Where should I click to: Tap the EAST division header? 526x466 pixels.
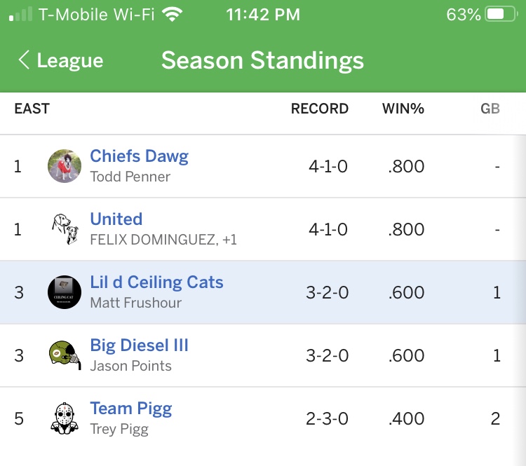point(32,109)
